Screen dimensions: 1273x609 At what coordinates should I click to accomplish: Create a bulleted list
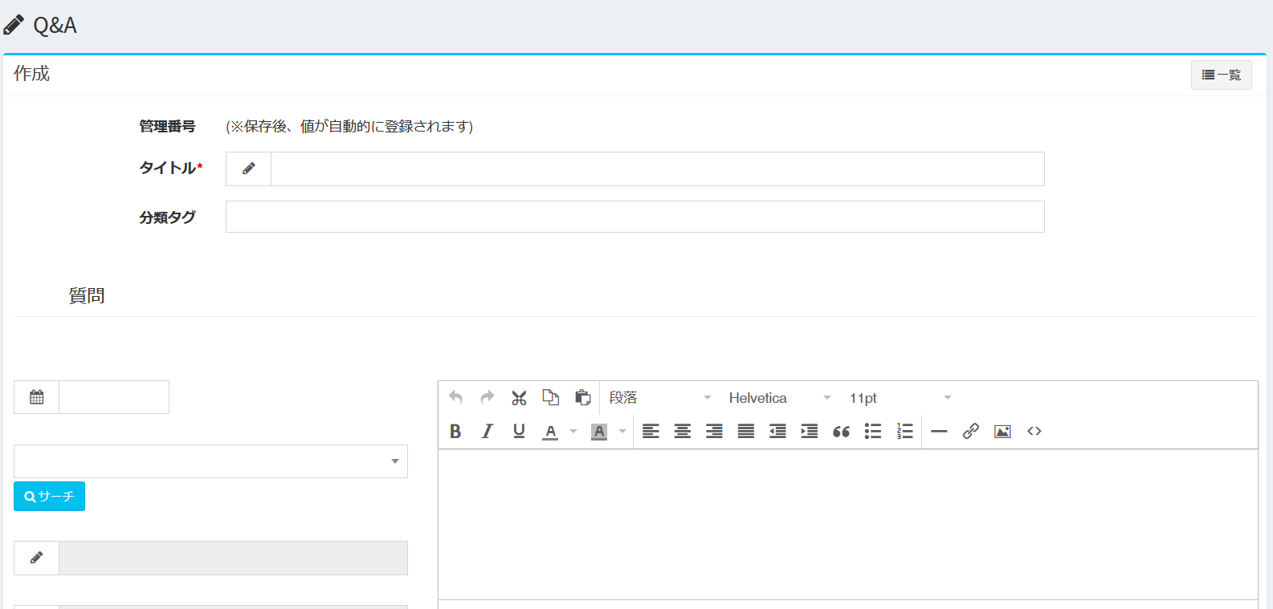(873, 432)
